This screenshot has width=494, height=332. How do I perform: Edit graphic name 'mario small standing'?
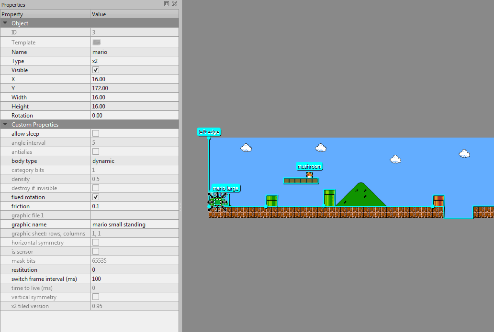point(135,225)
